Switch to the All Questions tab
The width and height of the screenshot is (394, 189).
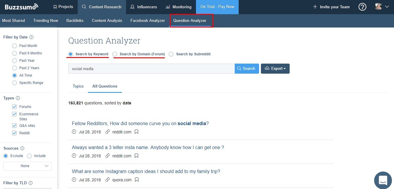[105, 86]
